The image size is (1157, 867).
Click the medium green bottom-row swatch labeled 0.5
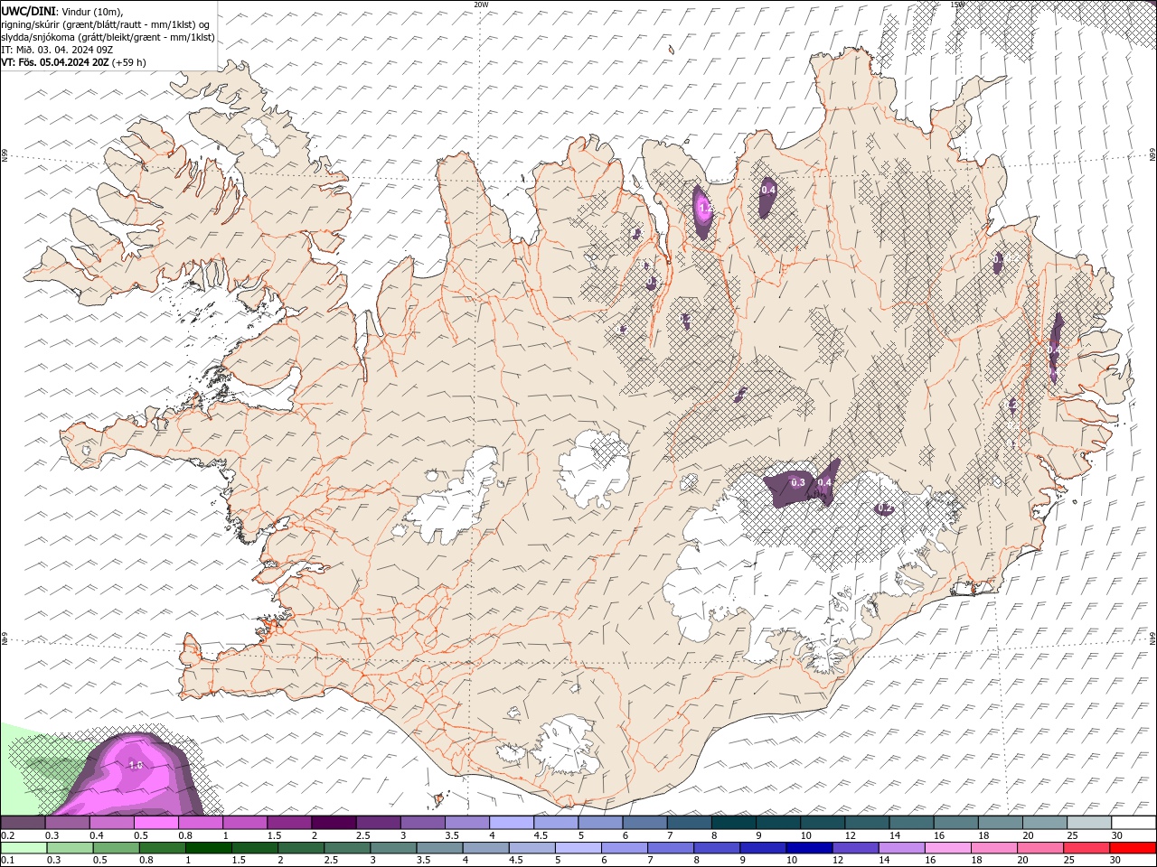[116, 848]
